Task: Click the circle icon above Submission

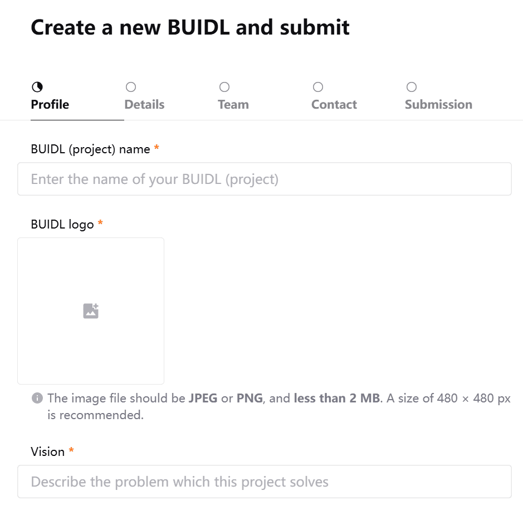Action: coord(412,87)
